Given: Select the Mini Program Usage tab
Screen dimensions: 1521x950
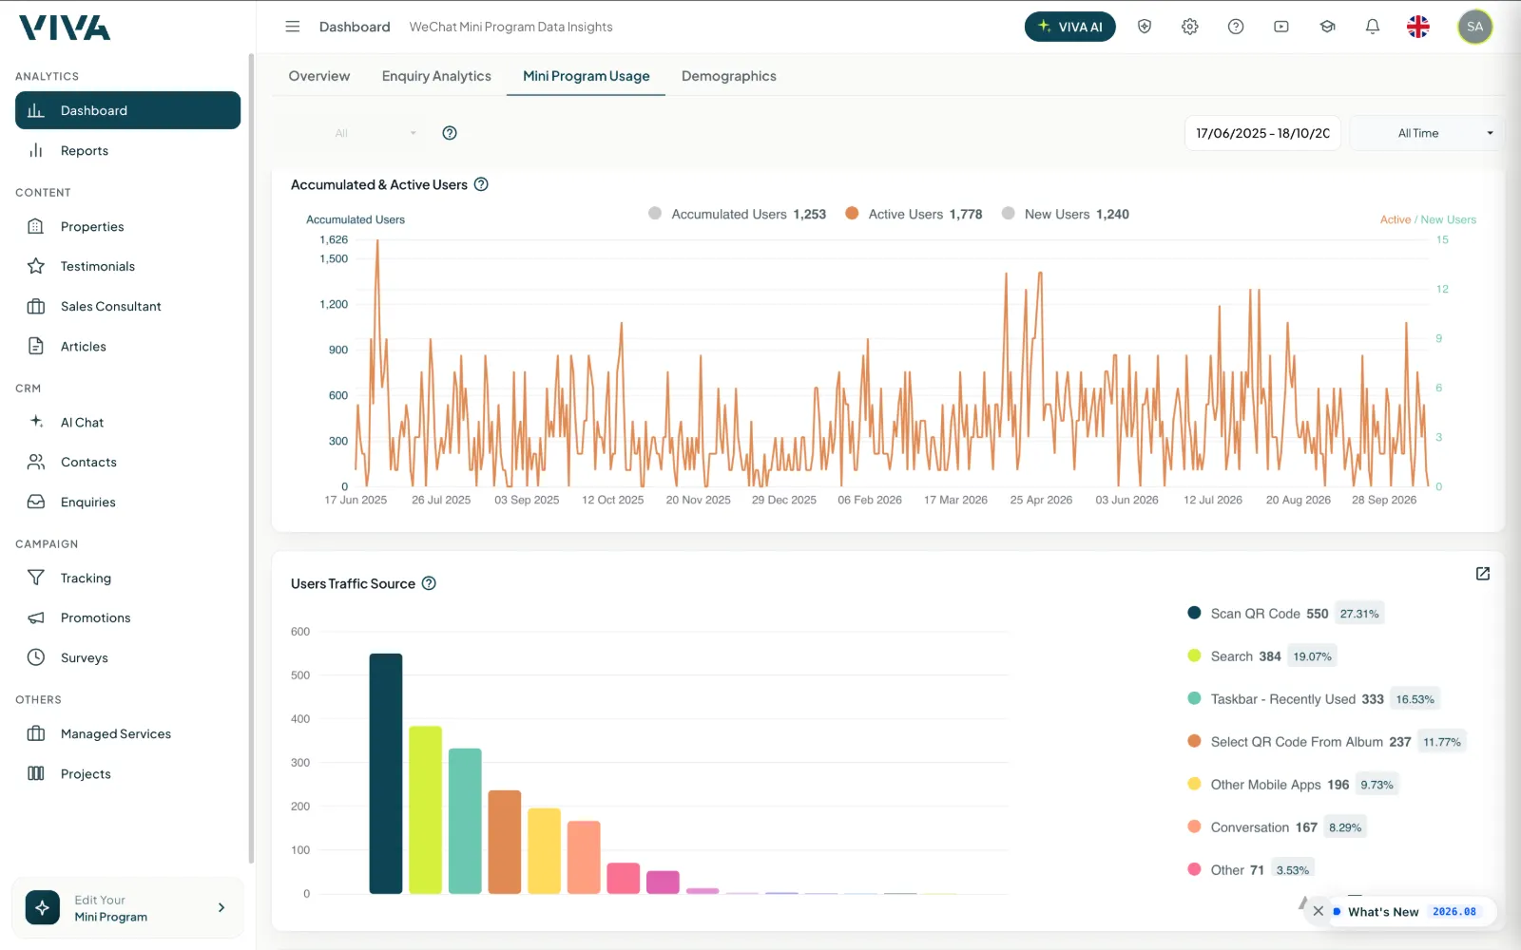Looking at the screenshot, I should (x=587, y=76).
